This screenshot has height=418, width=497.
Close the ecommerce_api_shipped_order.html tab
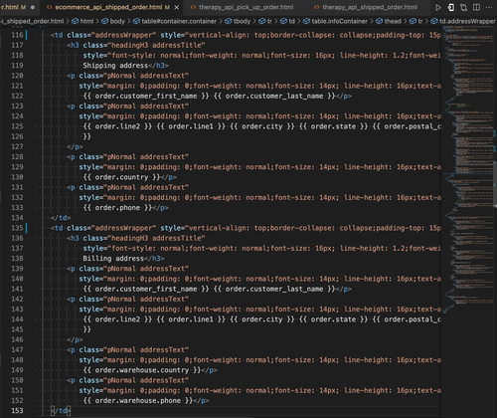[x=177, y=7]
